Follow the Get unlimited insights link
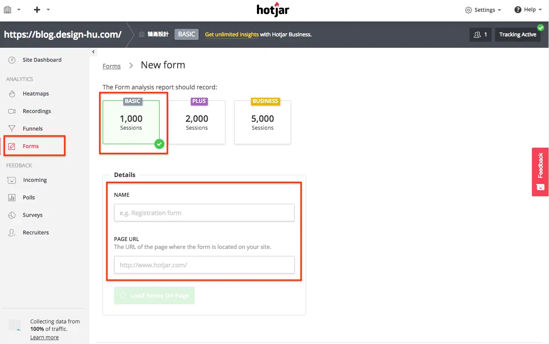This screenshot has height=344, width=549. click(232, 34)
